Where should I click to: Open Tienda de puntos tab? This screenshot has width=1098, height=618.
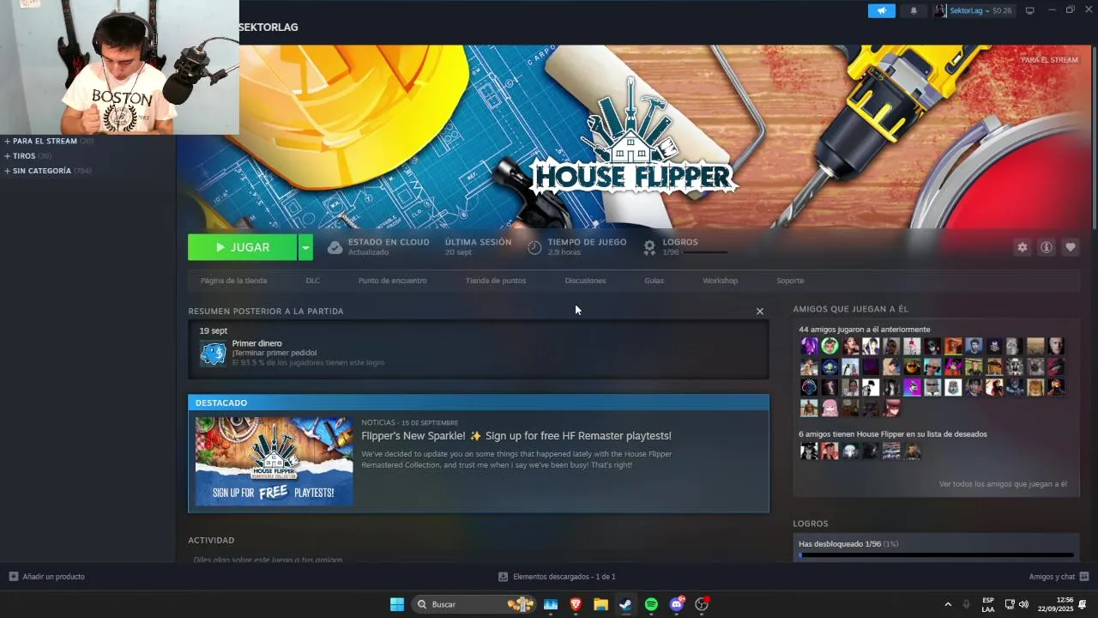coord(496,281)
